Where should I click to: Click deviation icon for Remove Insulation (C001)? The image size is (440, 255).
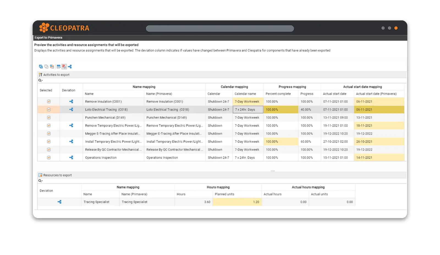pyautogui.click(x=71, y=101)
